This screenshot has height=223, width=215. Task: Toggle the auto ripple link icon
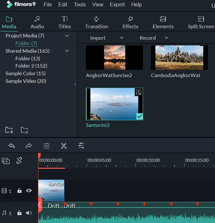[19, 161]
